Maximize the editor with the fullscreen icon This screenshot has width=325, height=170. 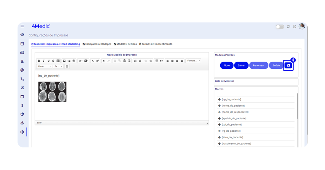pyautogui.click(x=67, y=66)
